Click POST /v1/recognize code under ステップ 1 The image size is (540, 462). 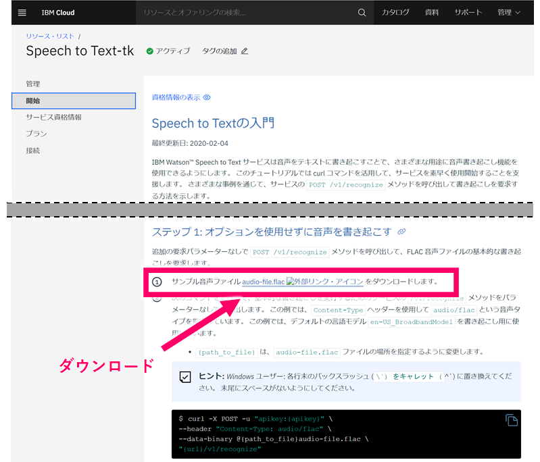coord(290,253)
